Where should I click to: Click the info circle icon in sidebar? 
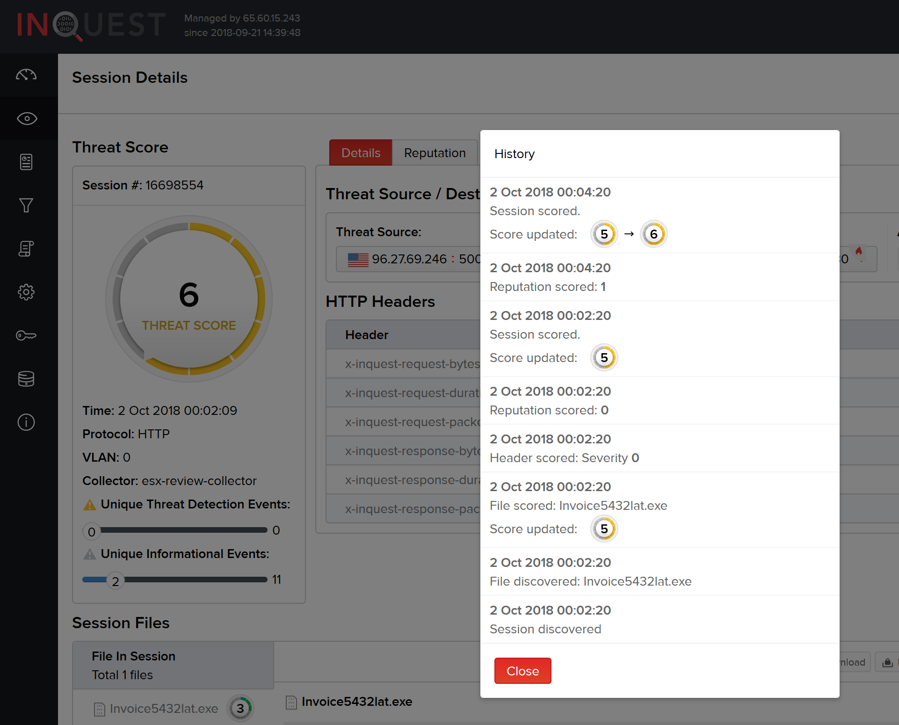click(x=26, y=422)
